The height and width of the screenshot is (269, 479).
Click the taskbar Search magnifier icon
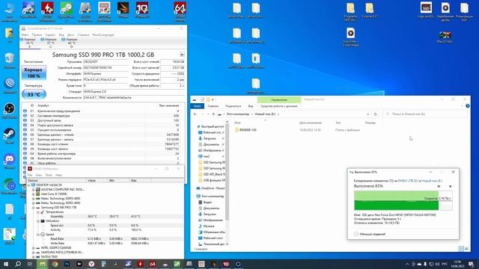pyautogui.click(x=18, y=264)
